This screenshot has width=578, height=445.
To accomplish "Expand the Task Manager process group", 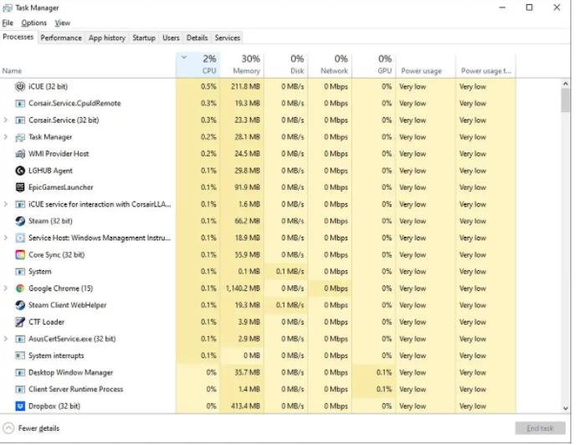I will [x=6, y=137].
